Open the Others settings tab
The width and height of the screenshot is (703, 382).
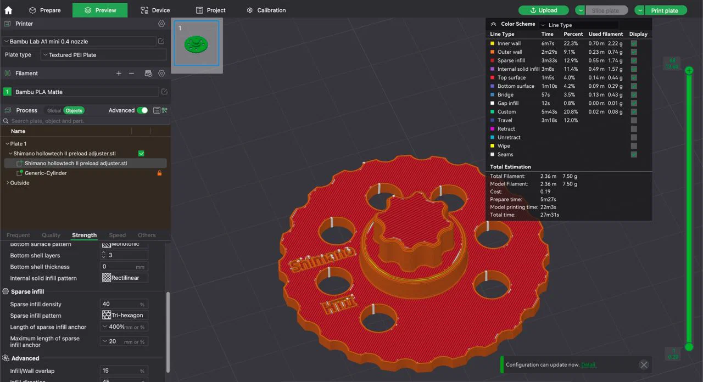pos(147,235)
